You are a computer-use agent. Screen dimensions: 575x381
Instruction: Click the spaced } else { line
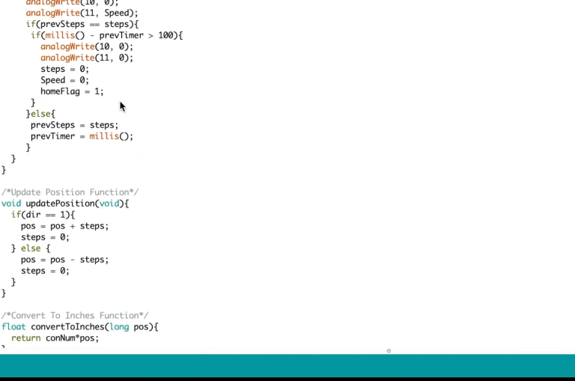(x=31, y=249)
